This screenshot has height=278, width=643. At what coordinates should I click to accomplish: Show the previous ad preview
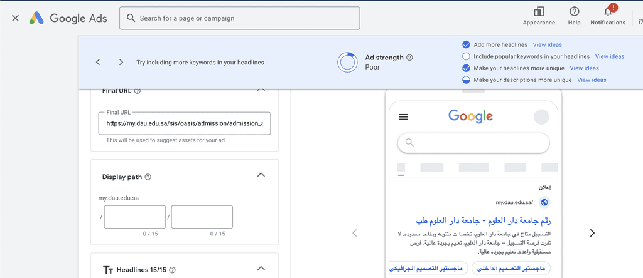pos(355,233)
